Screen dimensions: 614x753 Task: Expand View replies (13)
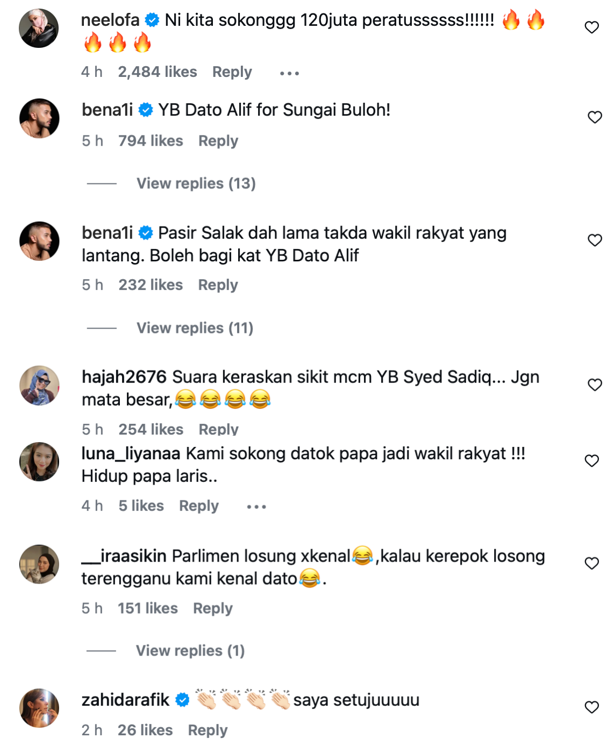coord(196,183)
